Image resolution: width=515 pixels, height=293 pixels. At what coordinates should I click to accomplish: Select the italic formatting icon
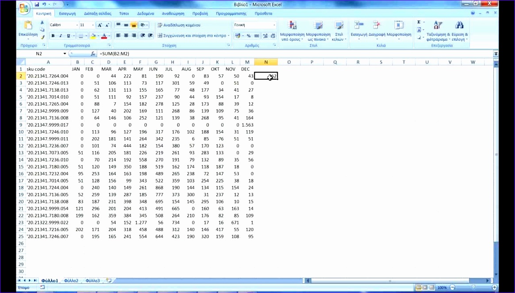[x=60, y=35]
